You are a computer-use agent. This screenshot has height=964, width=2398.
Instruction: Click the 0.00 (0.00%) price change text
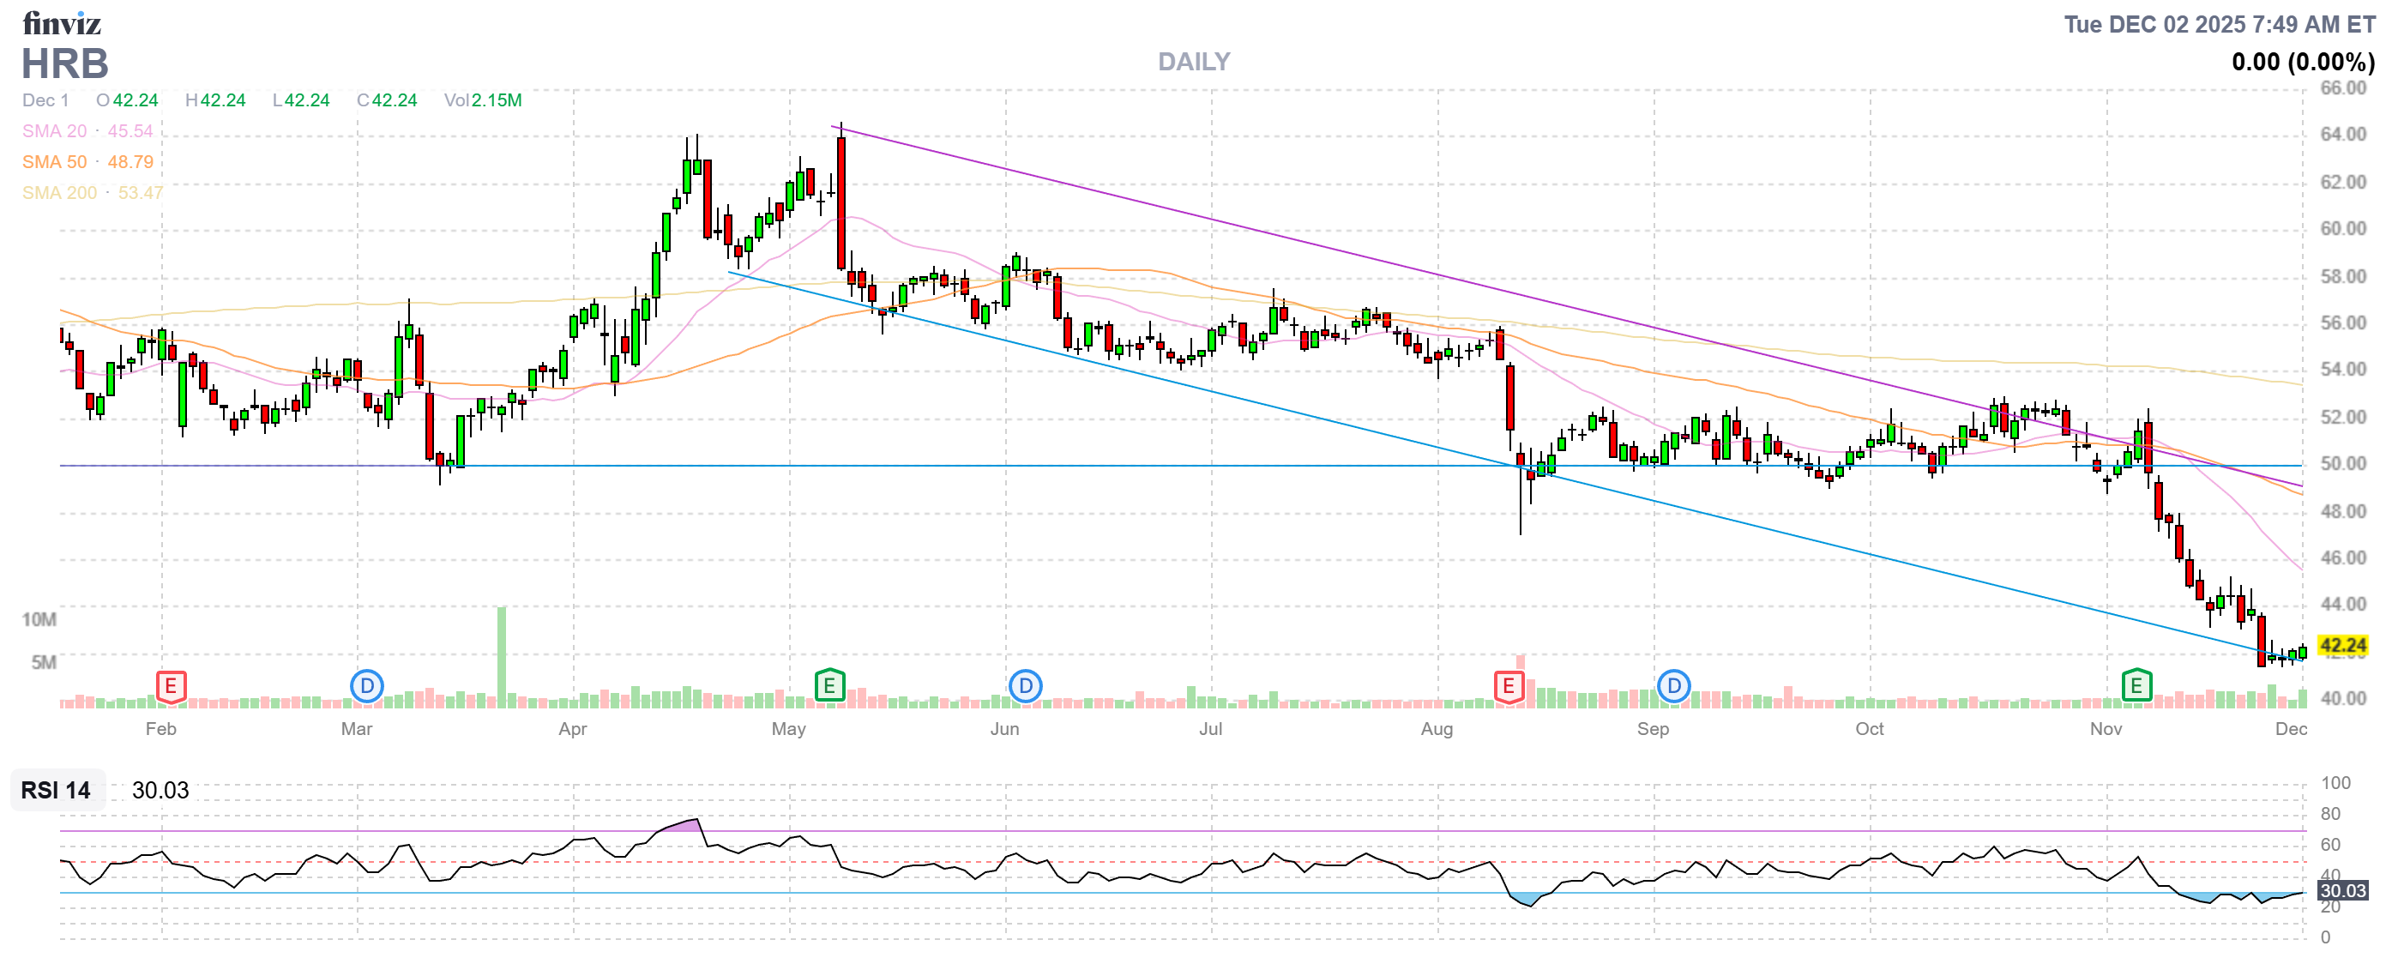2302,63
